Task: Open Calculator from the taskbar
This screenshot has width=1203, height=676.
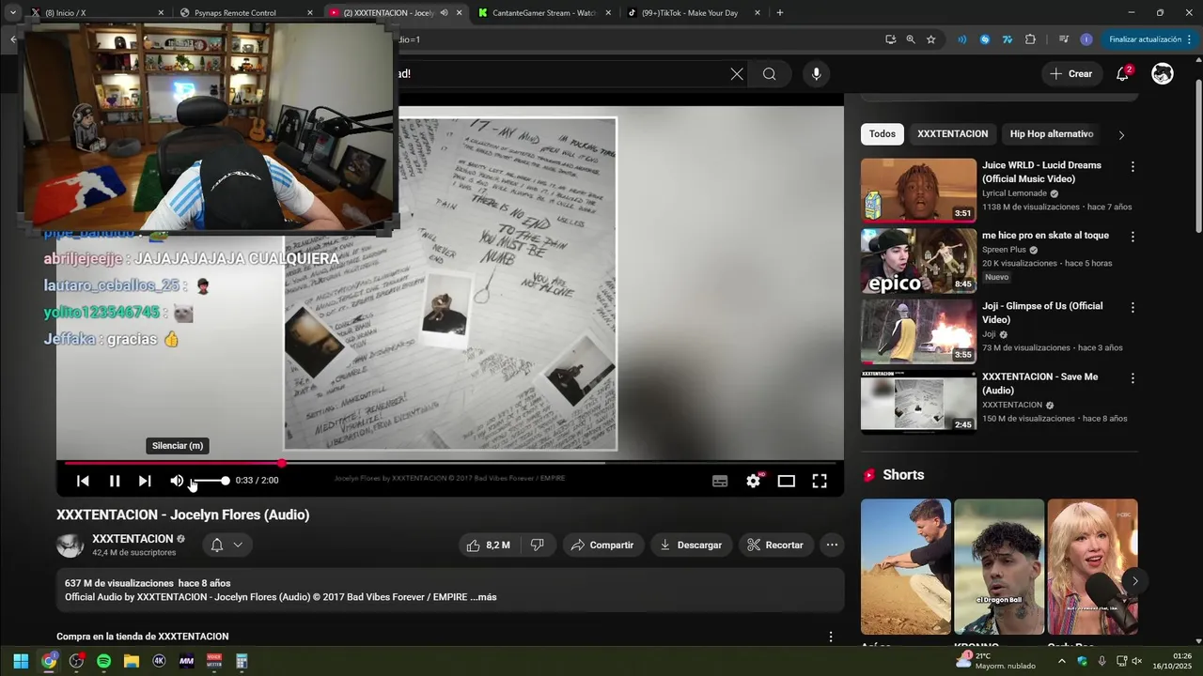Action: tap(242, 661)
